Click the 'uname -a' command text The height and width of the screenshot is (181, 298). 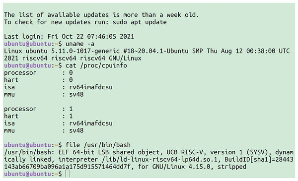(80, 44)
